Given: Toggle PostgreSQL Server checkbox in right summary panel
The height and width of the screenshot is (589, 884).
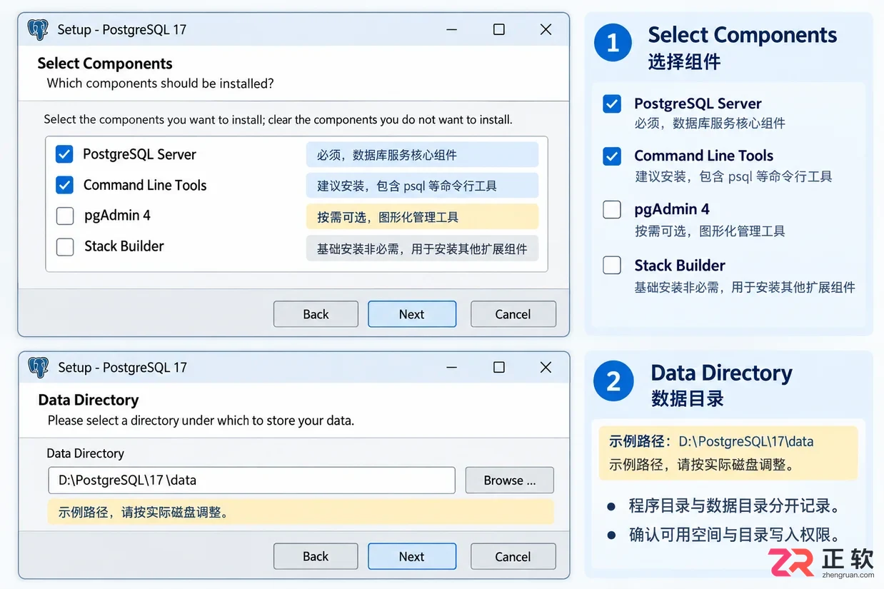Looking at the screenshot, I should point(612,104).
